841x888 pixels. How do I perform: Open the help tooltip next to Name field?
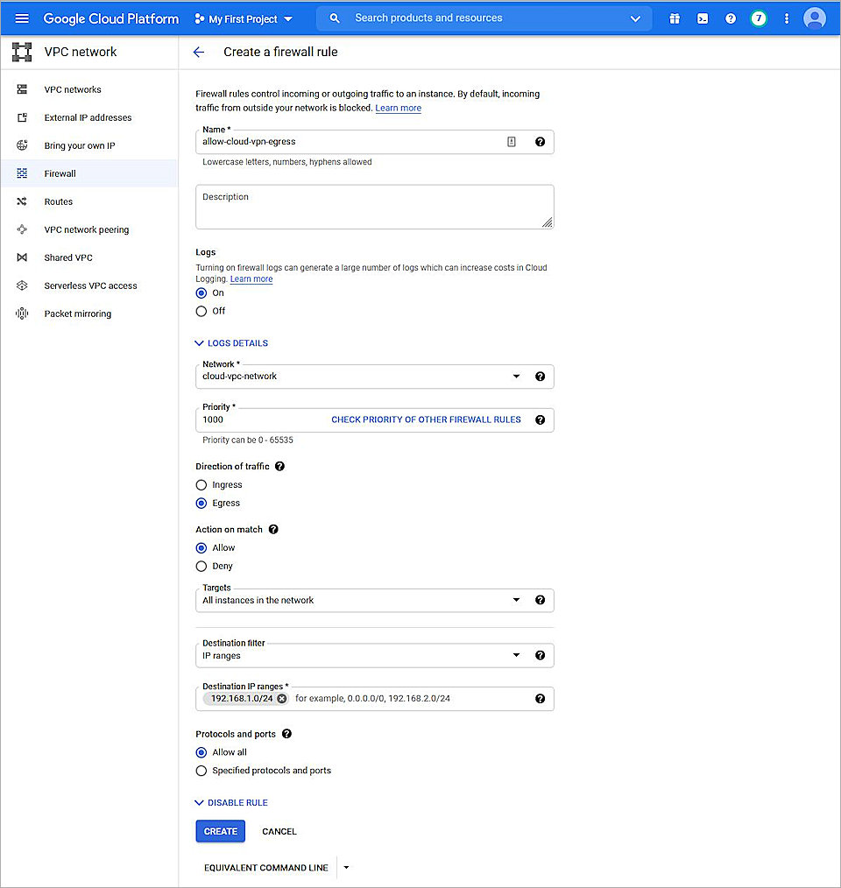click(x=540, y=141)
